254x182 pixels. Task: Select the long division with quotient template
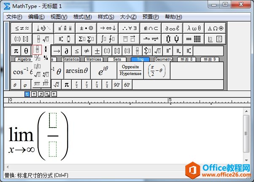coord(46,83)
